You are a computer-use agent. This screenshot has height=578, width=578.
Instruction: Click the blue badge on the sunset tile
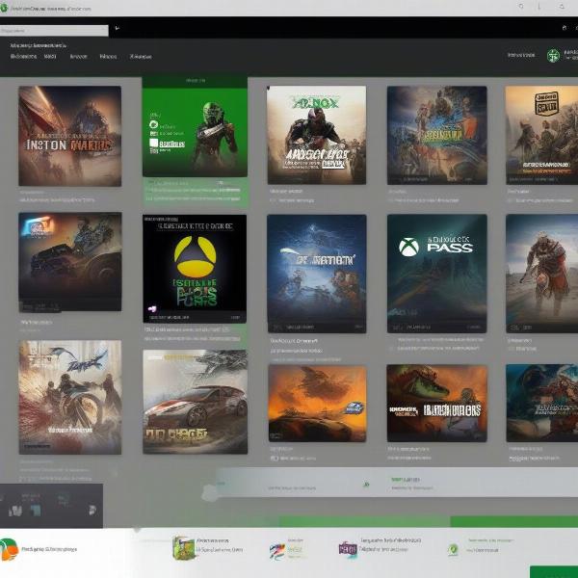click(355, 407)
